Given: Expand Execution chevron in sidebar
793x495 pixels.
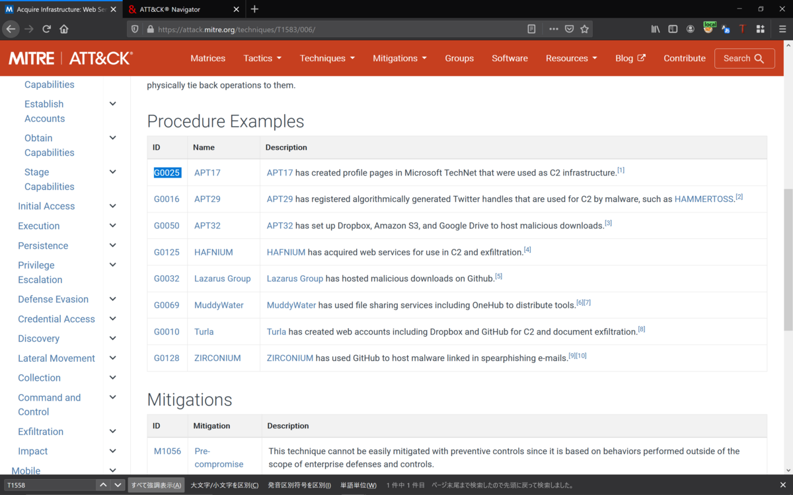Looking at the screenshot, I should coord(113,226).
